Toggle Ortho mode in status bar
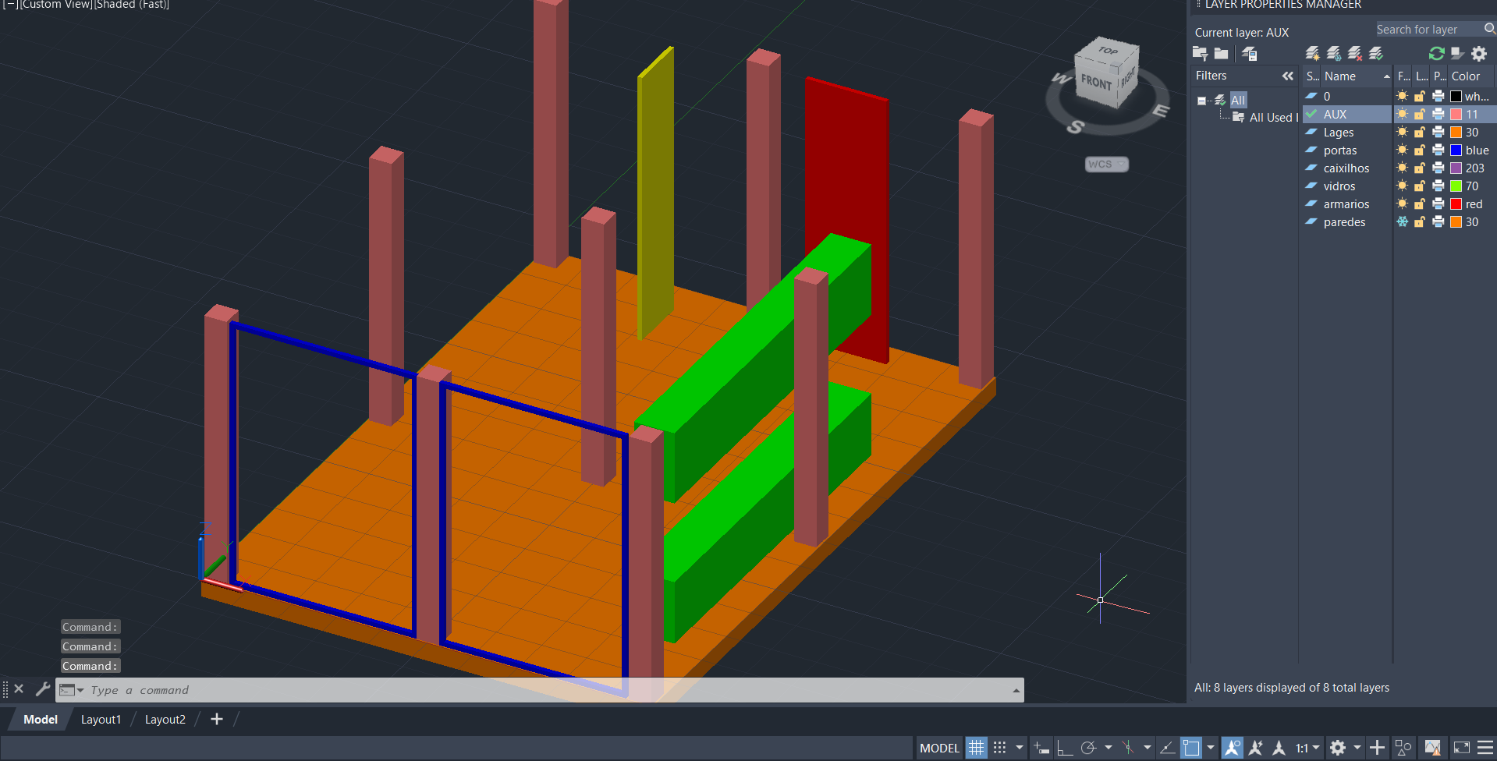The image size is (1497, 761). pyautogui.click(x=1065, y=748)
